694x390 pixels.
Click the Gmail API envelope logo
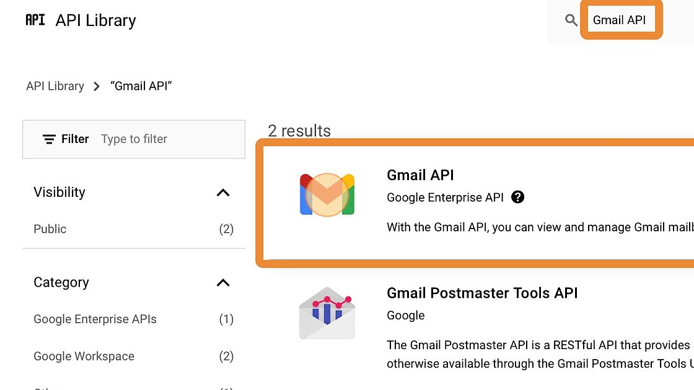[x=327, y=194]
